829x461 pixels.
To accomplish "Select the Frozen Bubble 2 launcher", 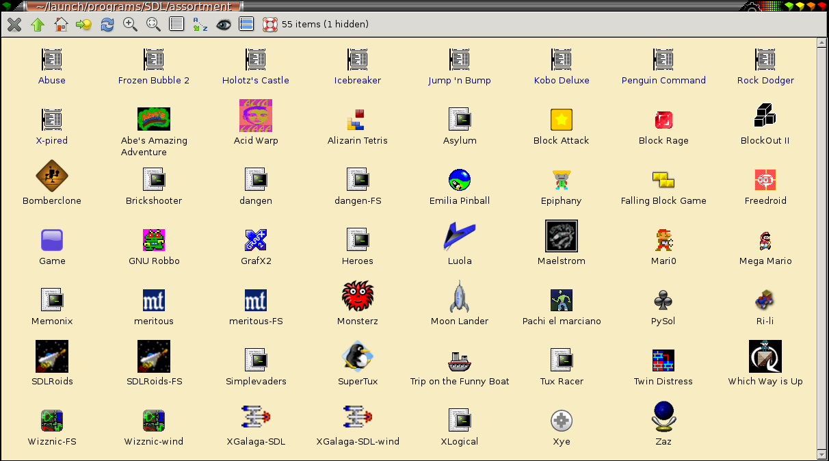I will [x=154, y=60].
